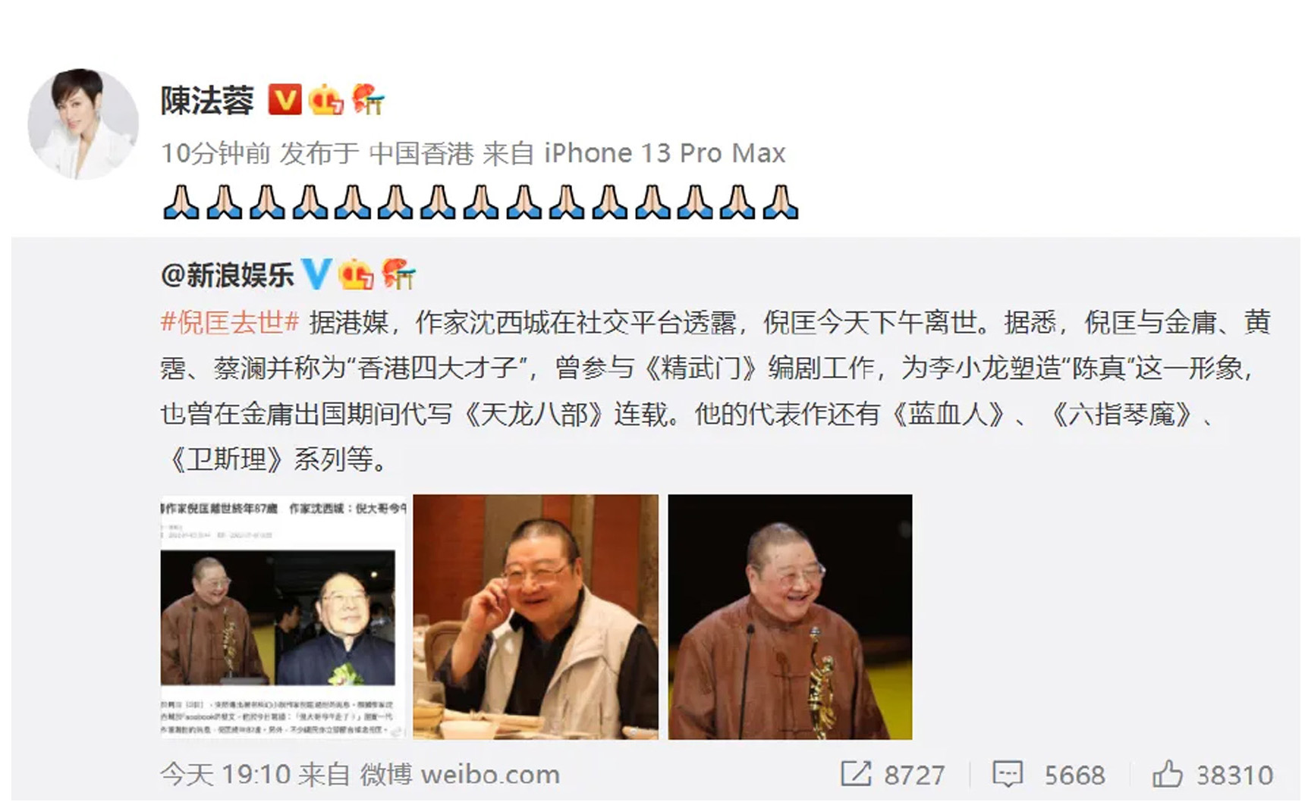Click the crown icon beside 新浪娱乐
Image resolution: width=1308 pixels, height=802 pixels.
[357, 274]
